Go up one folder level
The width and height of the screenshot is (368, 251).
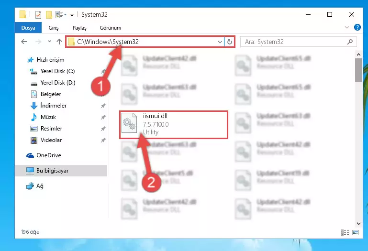click(59, 42)
